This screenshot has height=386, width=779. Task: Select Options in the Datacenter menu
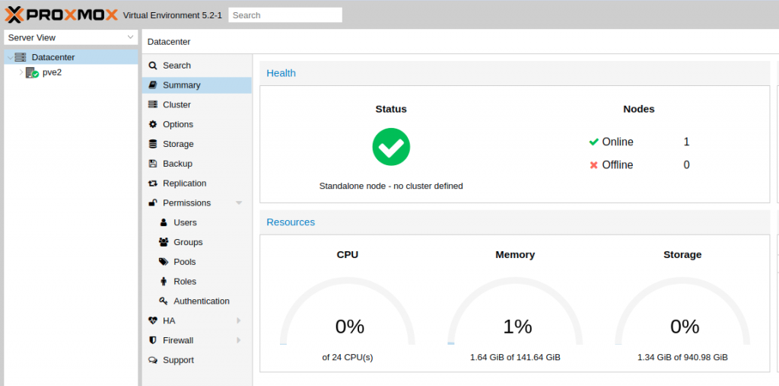178,125
